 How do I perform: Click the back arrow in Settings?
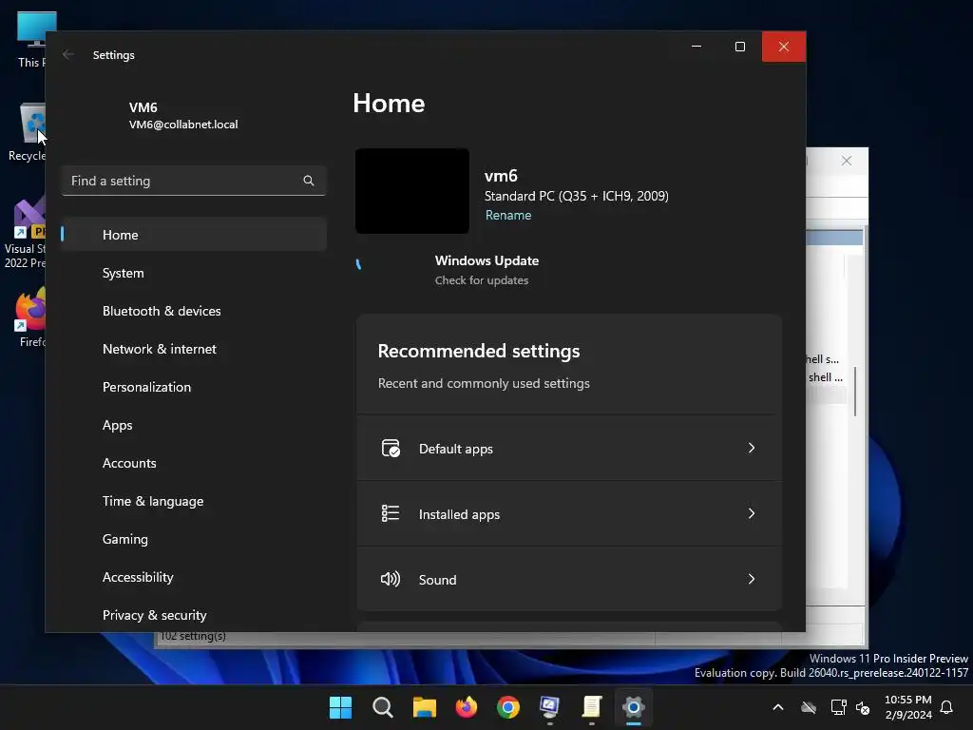tap(68, 54)
